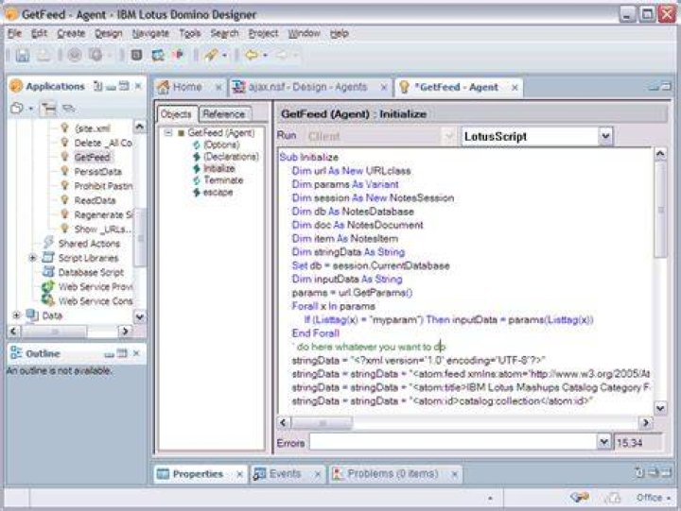The width and height of the screenshot is (681, 511).
Task: Open the Office location dropdown in status bar
Action: pyautogui.click(x=654, y=498)
